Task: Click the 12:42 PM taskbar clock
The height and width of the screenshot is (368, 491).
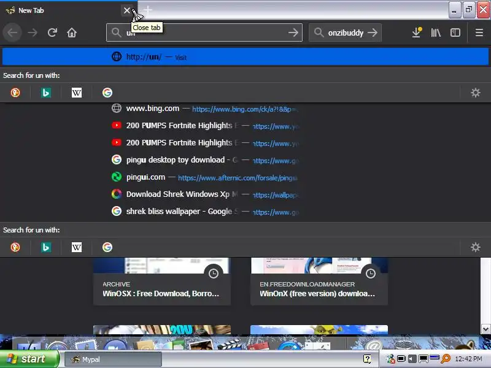Action: (468, 359)
